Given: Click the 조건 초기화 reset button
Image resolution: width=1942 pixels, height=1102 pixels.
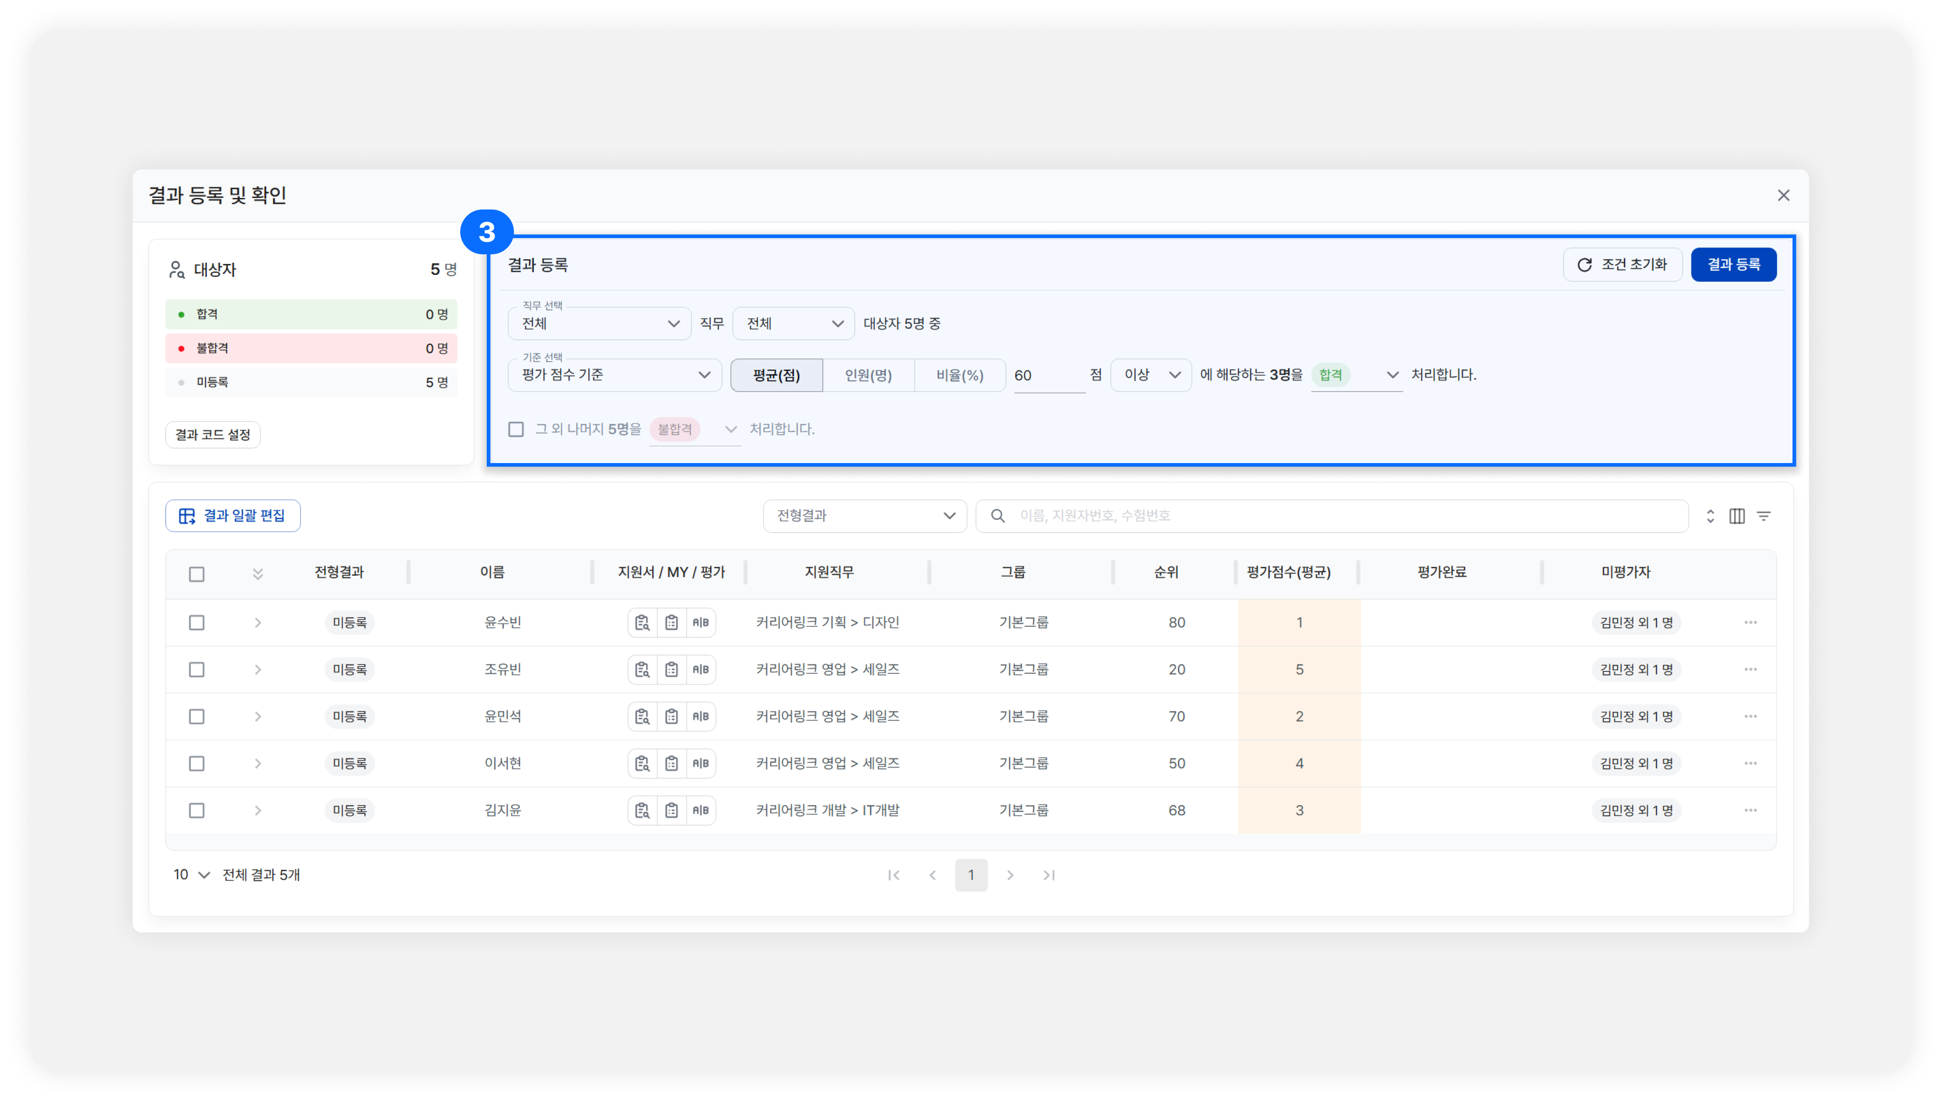Looking at the screenshot, I should (x=1622, y=264).
